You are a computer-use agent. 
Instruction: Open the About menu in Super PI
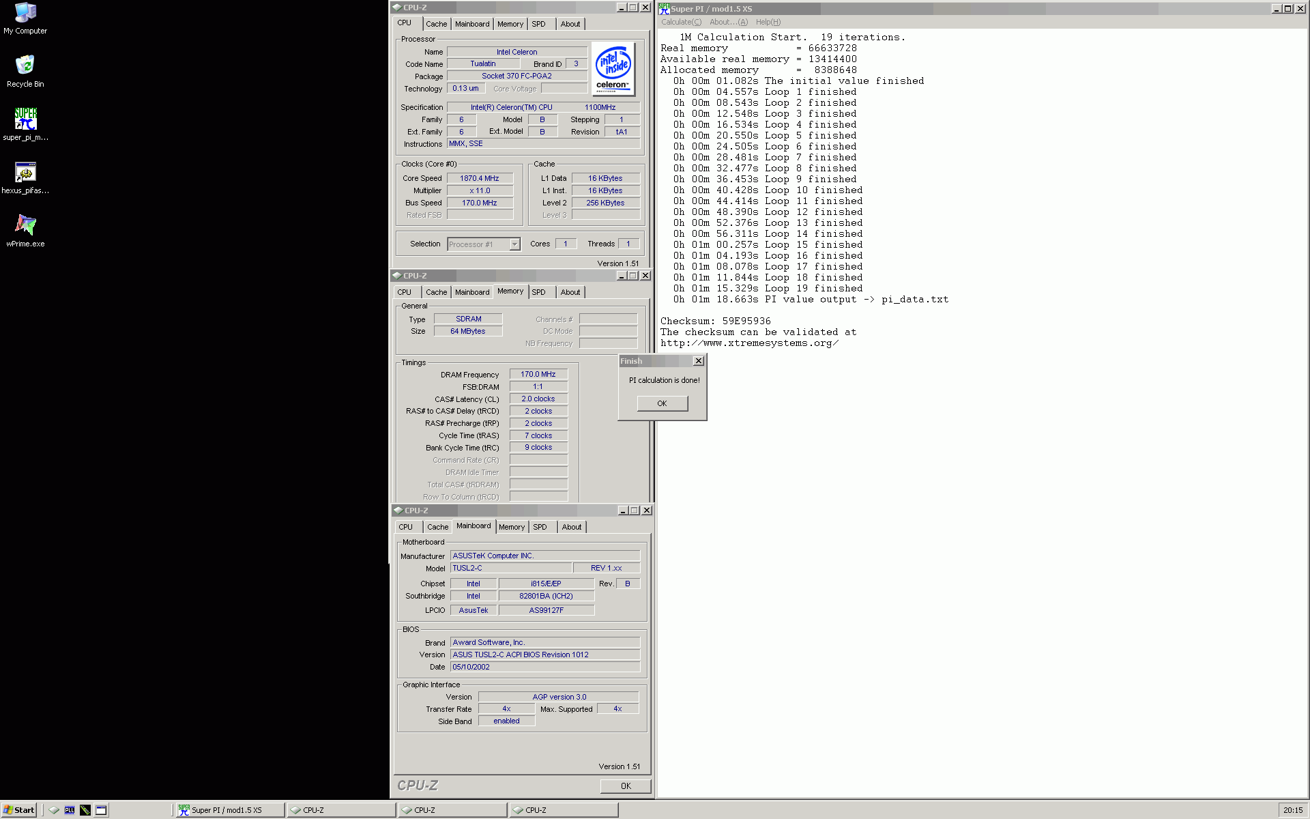point(729,22)
